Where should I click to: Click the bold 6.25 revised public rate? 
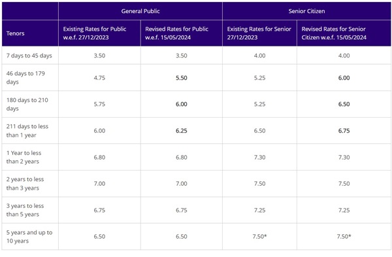click(181, 131)
